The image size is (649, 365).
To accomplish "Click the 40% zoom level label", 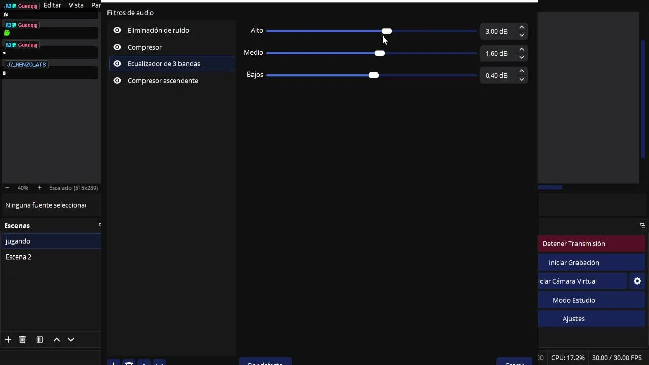I will pyautogui.click(x=23, y=188).
